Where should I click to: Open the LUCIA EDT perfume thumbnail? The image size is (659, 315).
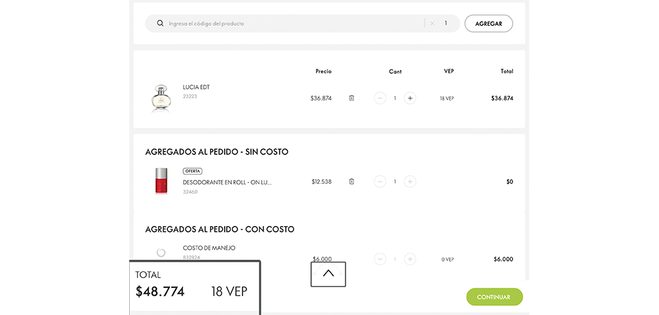click(x=161, y=99)
